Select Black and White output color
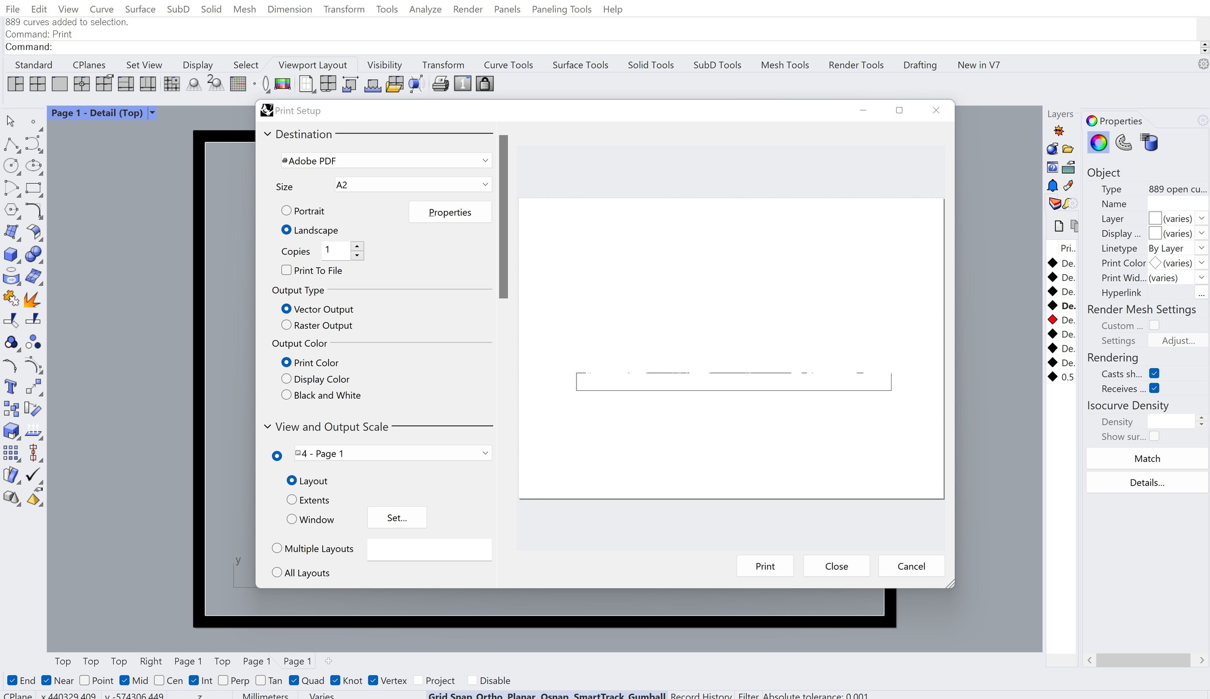 tap(286, 395)
